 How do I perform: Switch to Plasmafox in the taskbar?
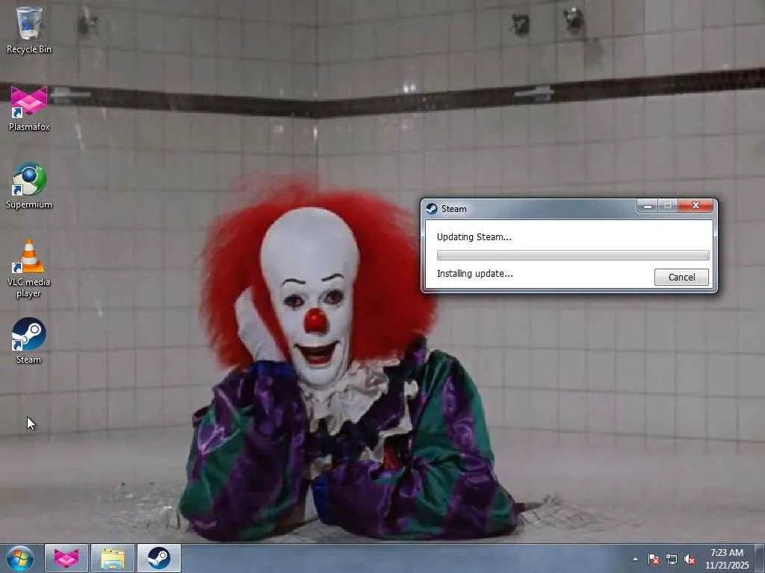tap(66, 558)
